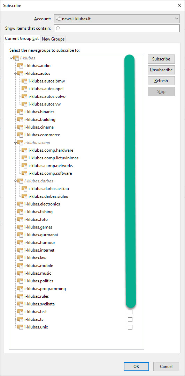This screenshot has width=185, height=376.
Task: Open the Account dropdown news.i-klubas.lt
Action: (117, 19)
